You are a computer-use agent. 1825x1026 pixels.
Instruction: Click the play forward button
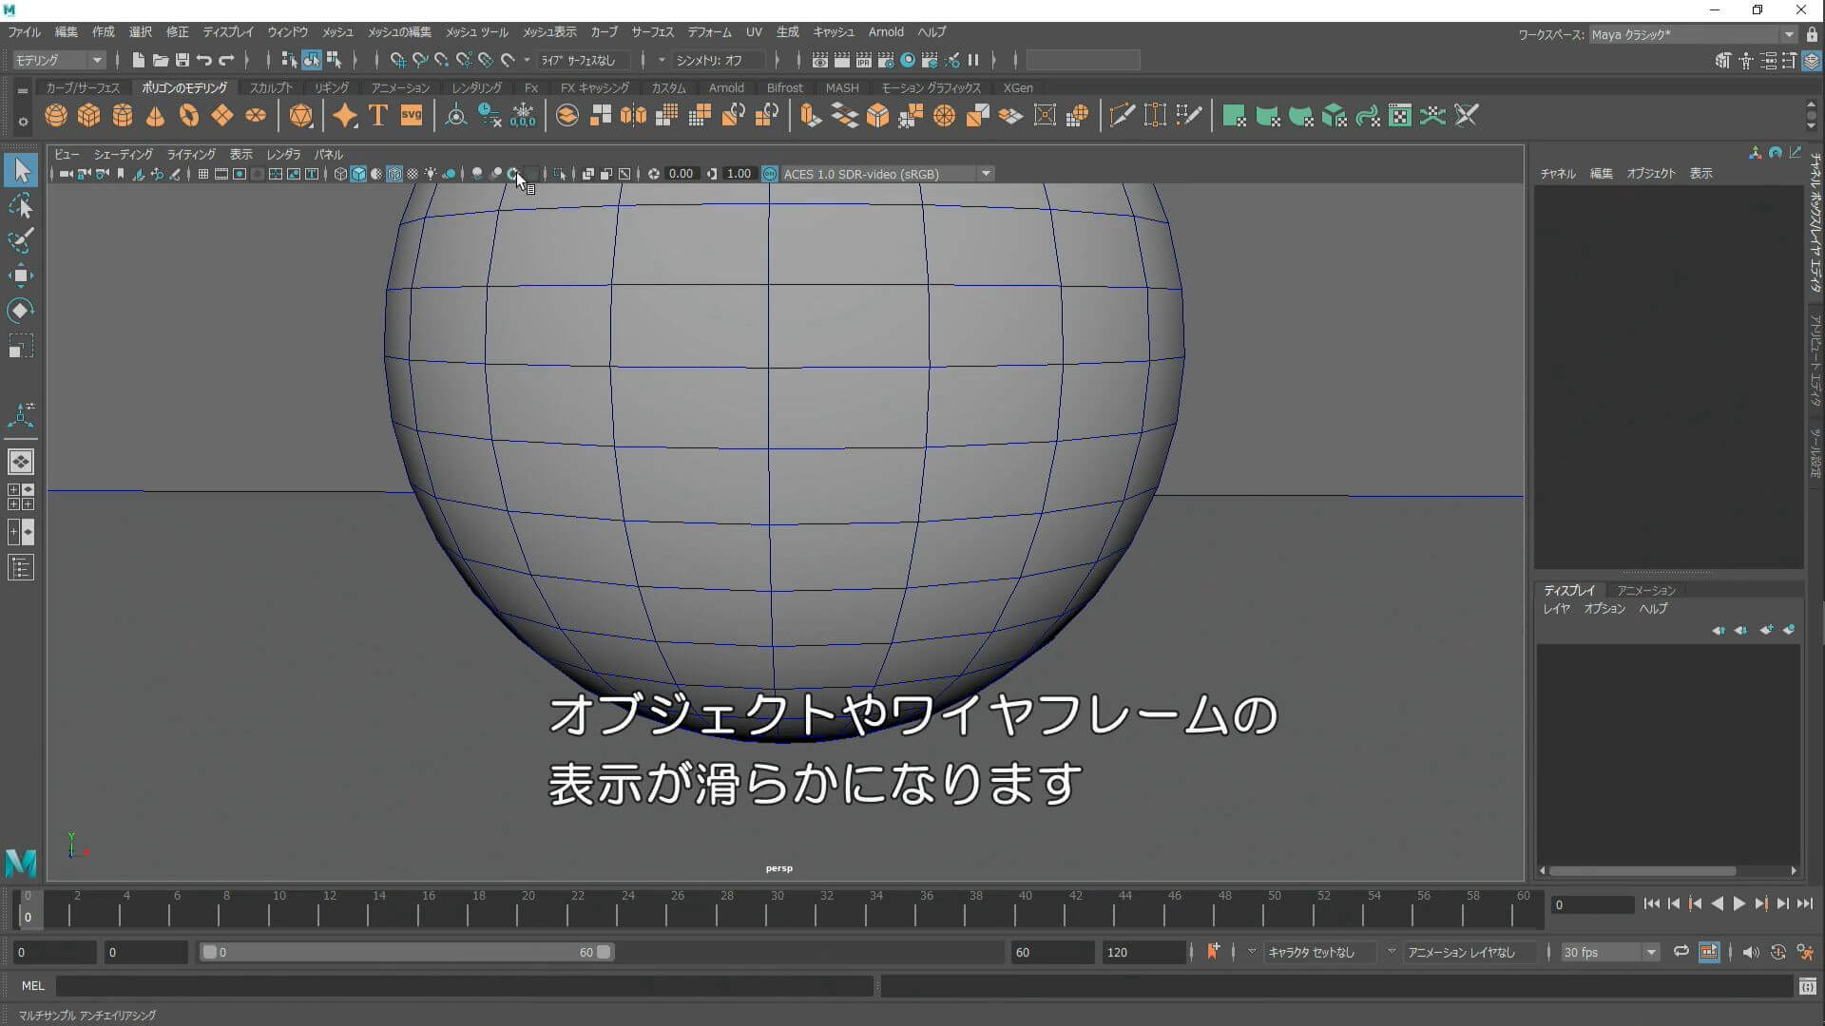pos(1739,904)
